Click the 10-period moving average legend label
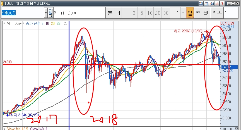Screen dimensions: 241x130 [47, 23]
